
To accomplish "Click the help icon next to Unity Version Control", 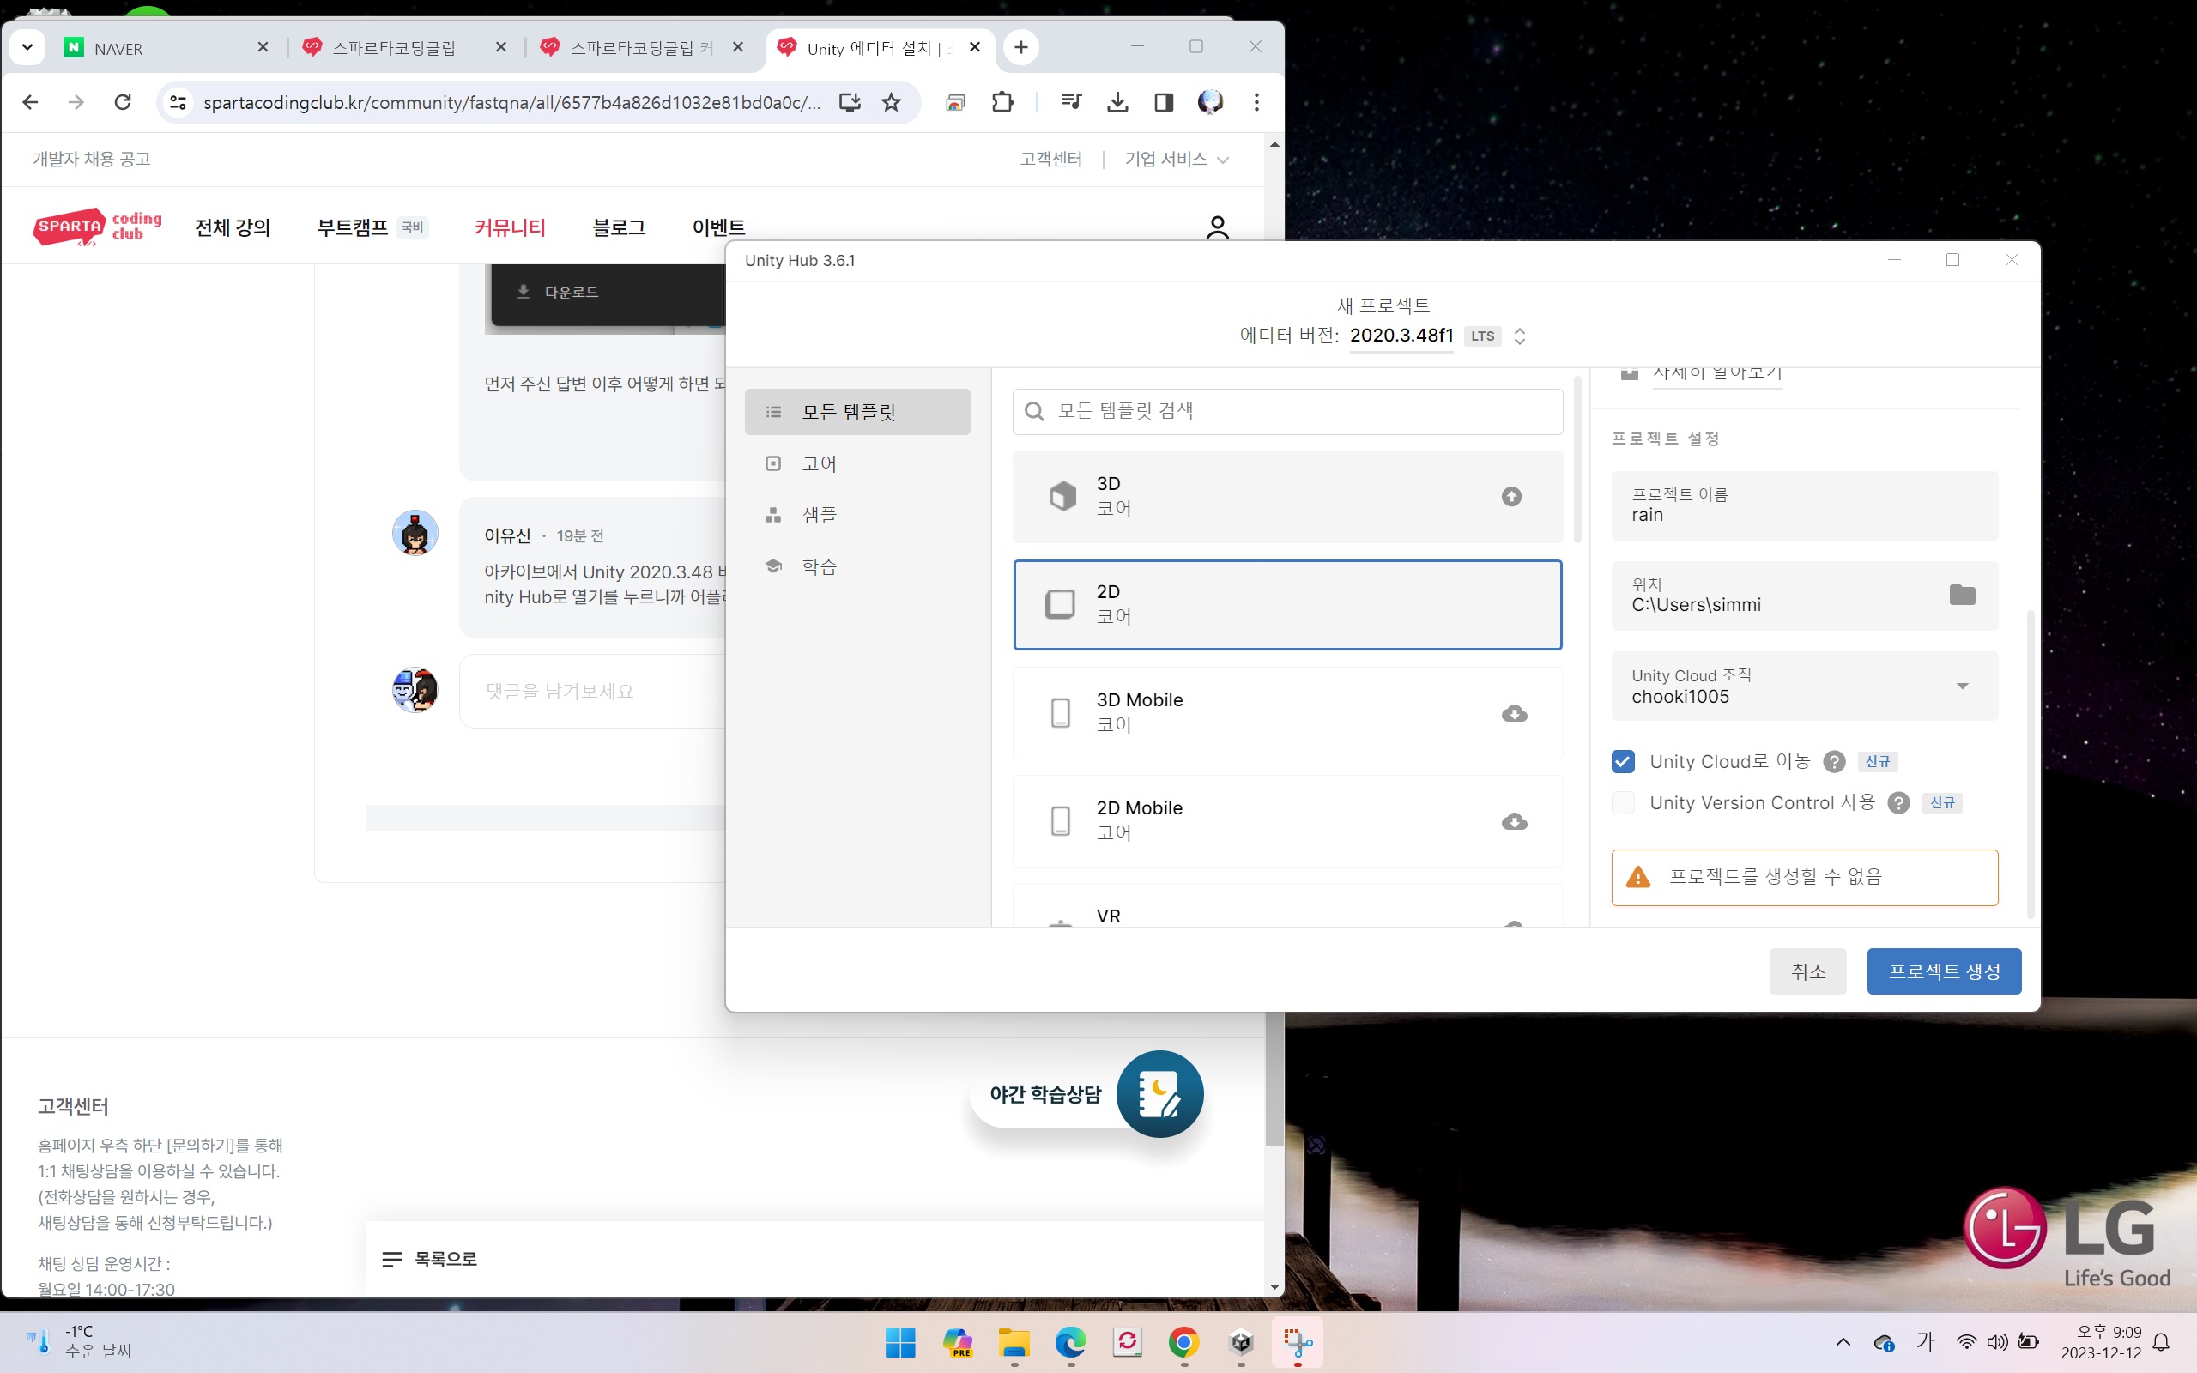I will (x=1898, y=802).
